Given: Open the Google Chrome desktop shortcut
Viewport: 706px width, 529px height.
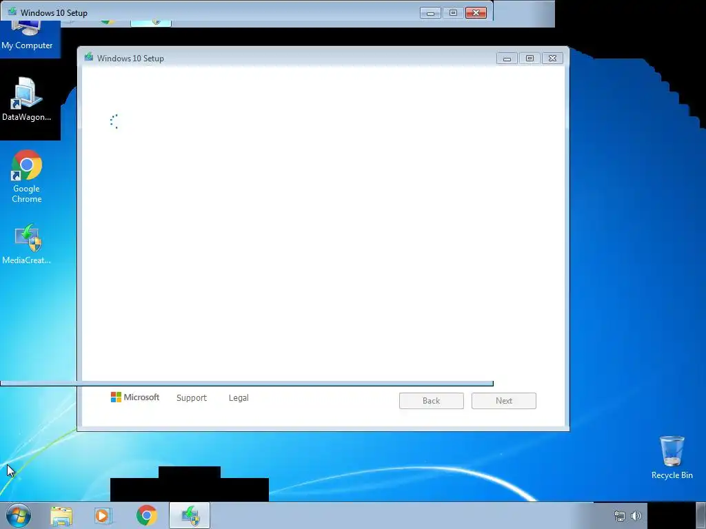Looking at the screenshot, I should click(27, 176).
